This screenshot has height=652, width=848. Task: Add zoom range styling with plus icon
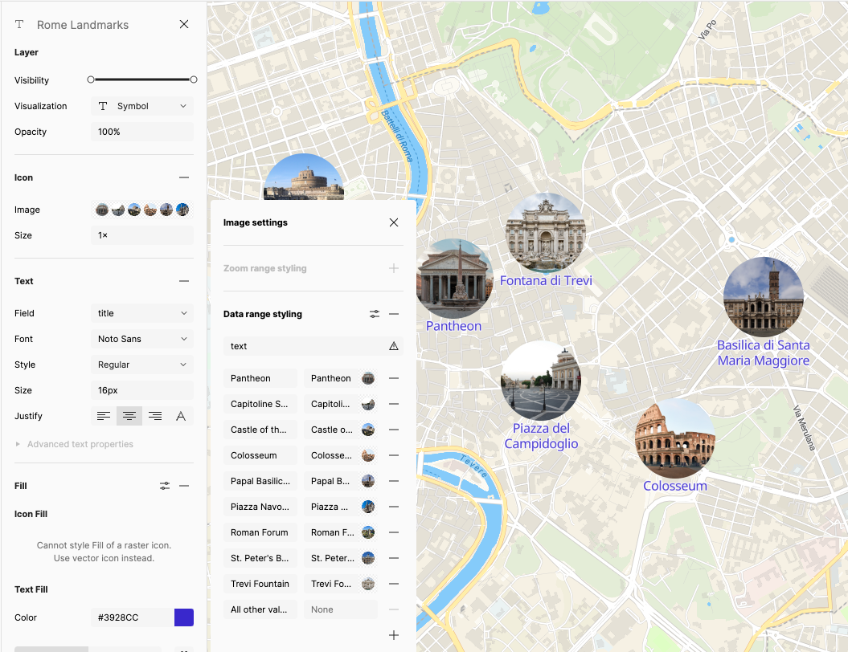pos(394,268)
